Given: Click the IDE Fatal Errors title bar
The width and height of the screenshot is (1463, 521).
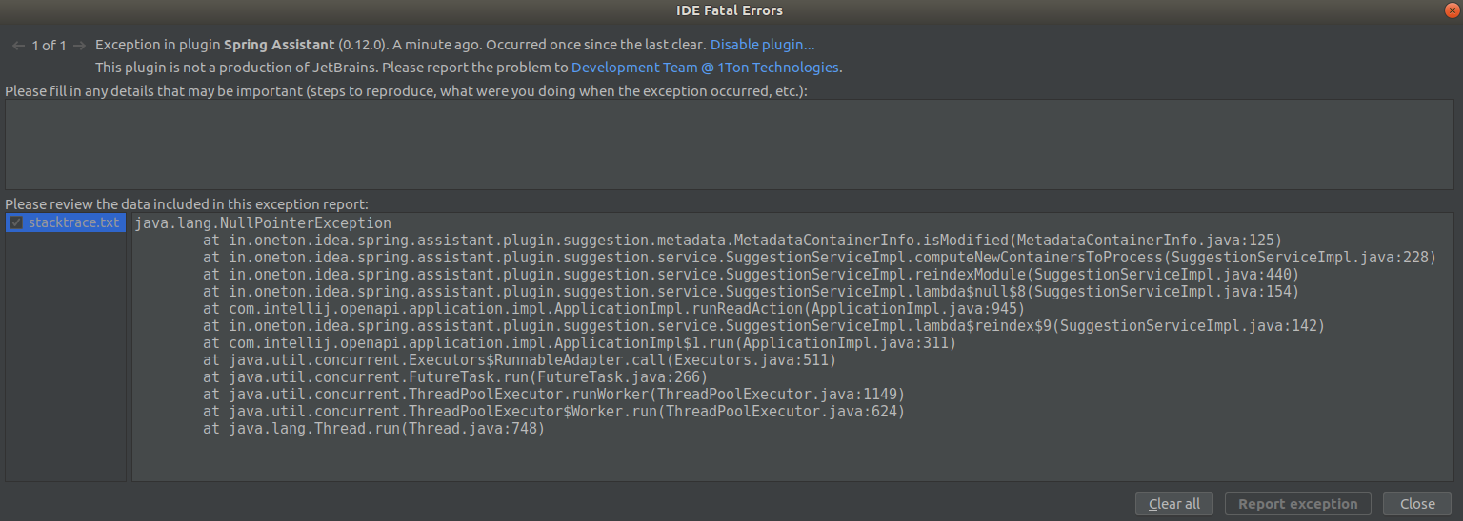Looking at the screenshot, I should [730, 10].
